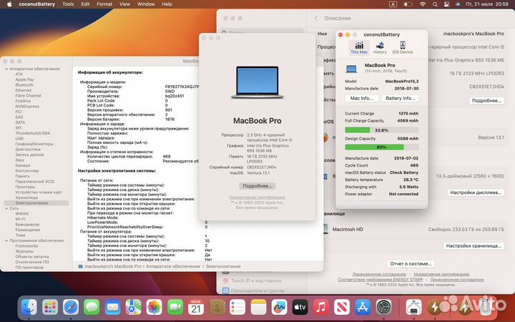This screenshot has width=515, height=322.
Task: Collapse the Аппаратное обеспечение tree section
Action: point(6,69)
